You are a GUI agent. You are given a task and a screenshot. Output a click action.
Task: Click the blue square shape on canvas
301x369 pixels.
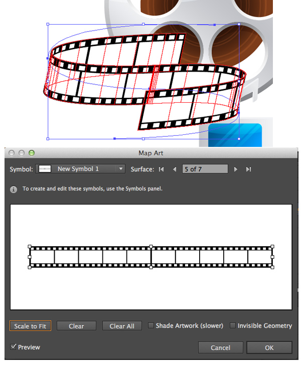click(235, 135)
